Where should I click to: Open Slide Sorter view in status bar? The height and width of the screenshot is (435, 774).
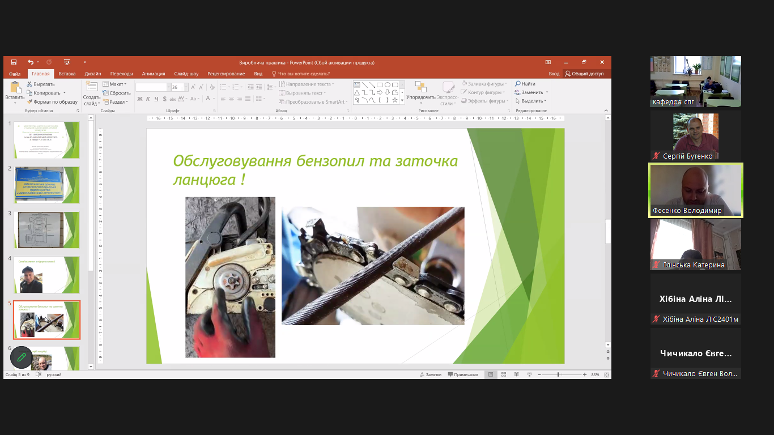[504, 374]
